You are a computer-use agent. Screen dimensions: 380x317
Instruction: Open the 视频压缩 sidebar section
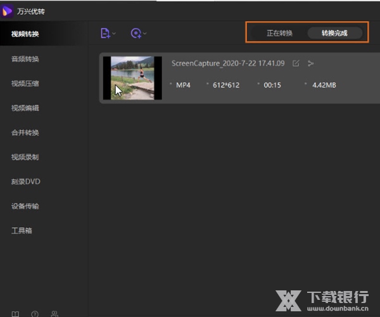(x=25, y=84)
